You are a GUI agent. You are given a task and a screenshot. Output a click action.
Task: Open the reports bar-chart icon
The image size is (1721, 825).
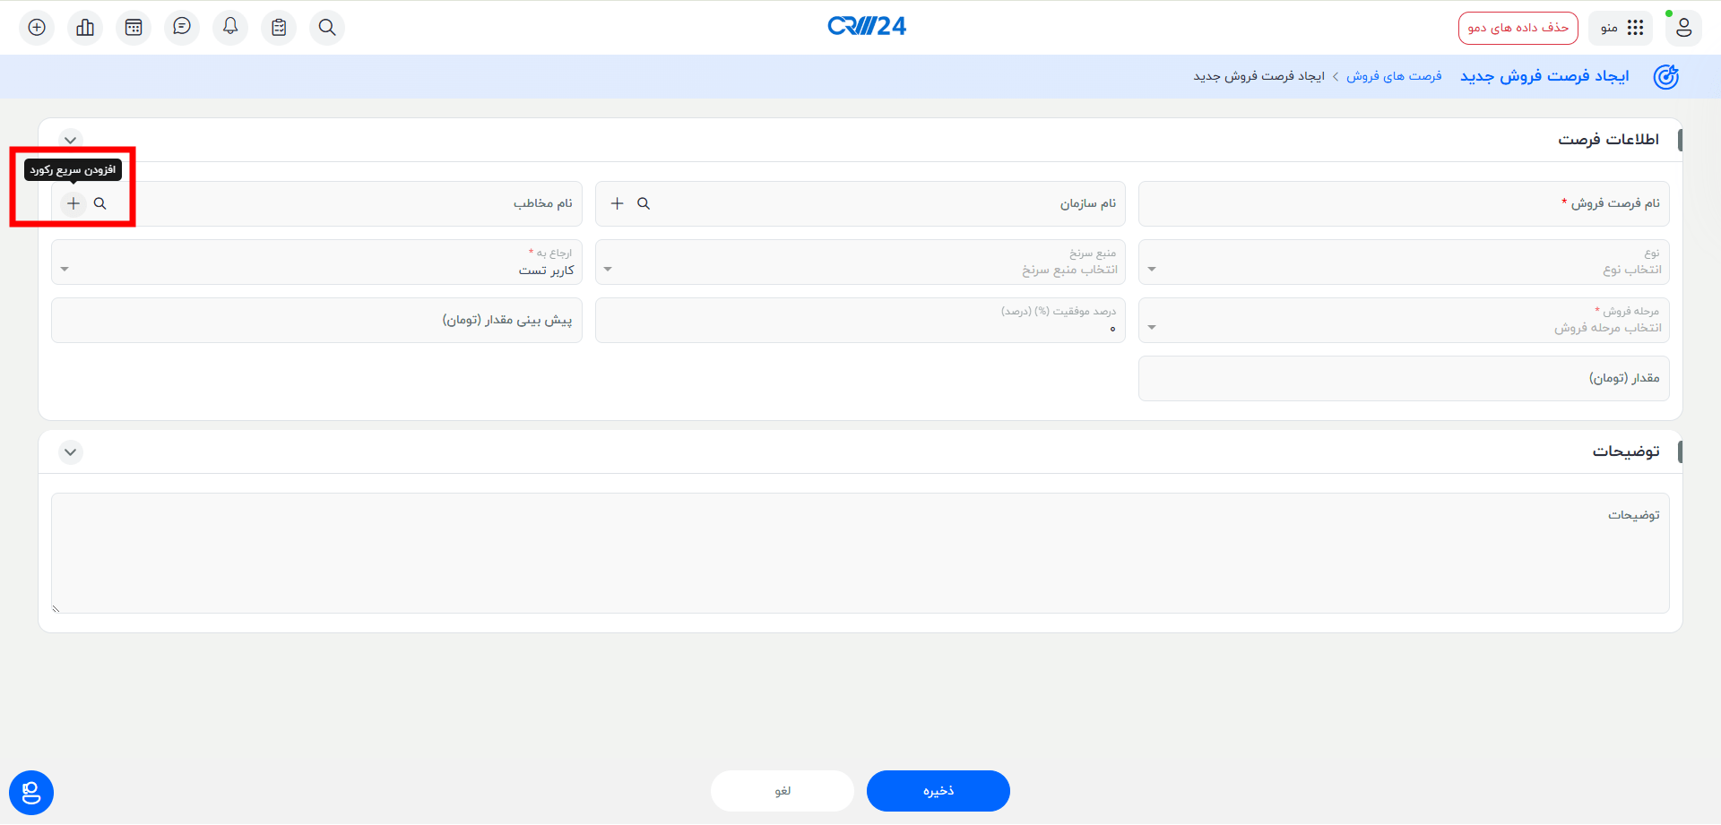pos(85,27)
